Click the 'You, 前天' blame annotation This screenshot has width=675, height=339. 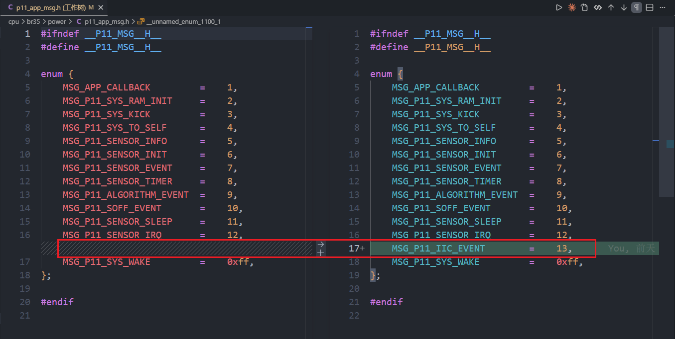[x=632, y=248]
